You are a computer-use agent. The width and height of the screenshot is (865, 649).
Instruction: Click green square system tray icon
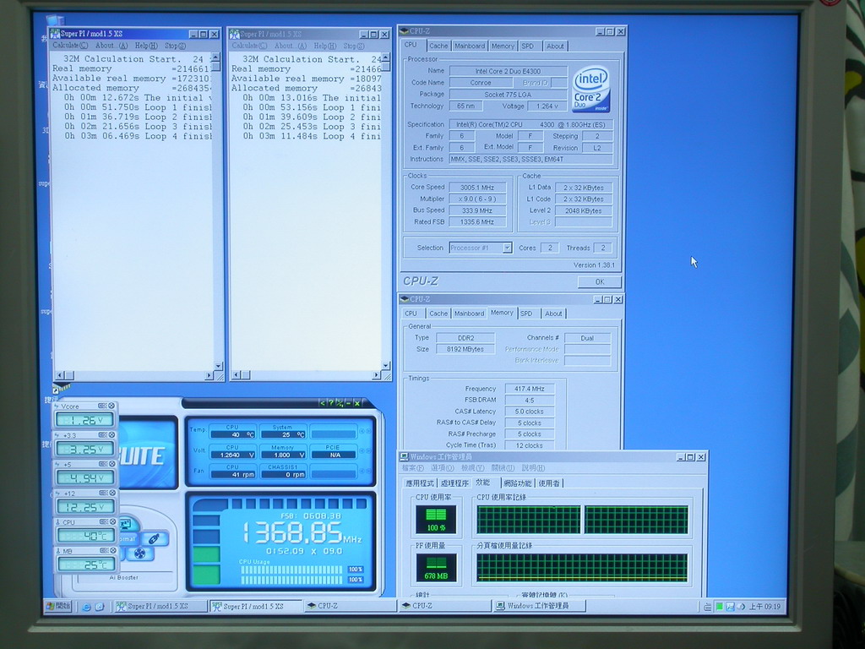tap(720, 607)
